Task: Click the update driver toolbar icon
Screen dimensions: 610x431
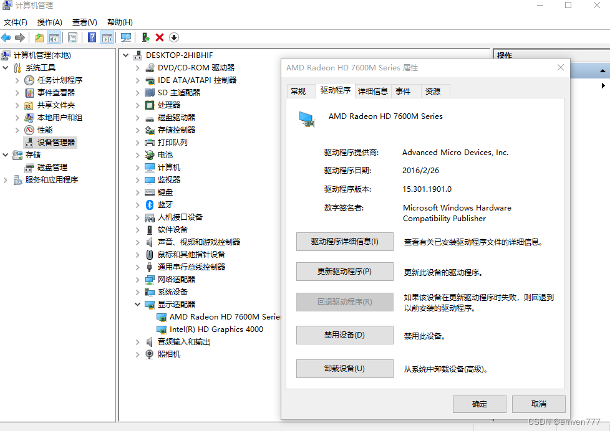Action: pyautogui.click(x=145, y=38)
